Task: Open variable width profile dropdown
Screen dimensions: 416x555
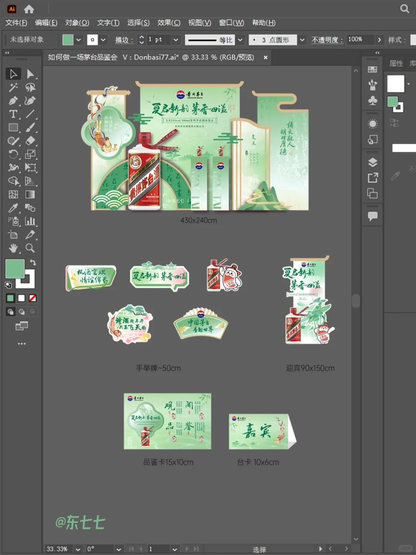Action: click(x=240, y=40)
